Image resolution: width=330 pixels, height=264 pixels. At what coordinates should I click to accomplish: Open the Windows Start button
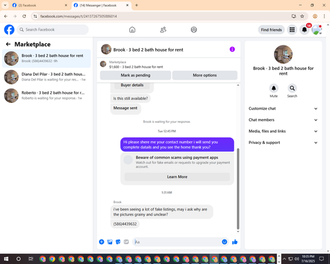pos(6,259)
